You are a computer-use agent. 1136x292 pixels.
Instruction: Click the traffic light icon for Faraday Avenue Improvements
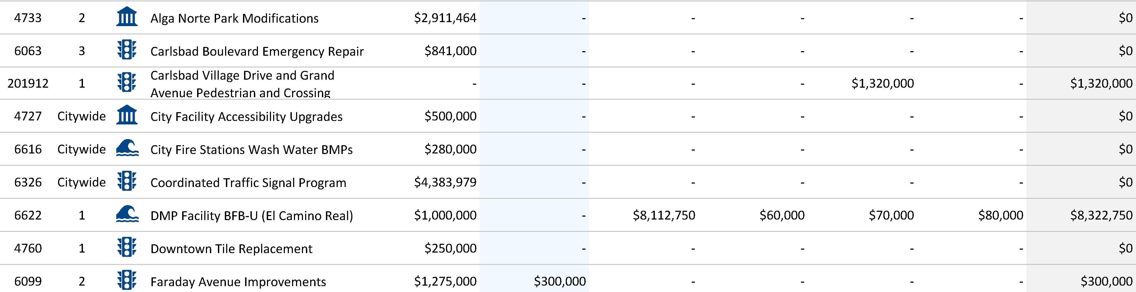(x=127, y=281)
